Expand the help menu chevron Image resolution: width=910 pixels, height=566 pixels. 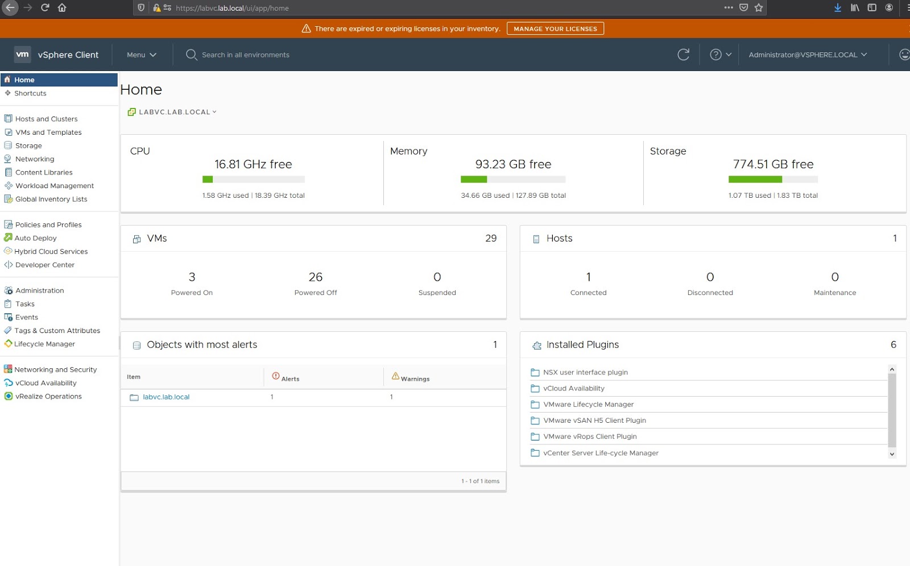(729, 55)
